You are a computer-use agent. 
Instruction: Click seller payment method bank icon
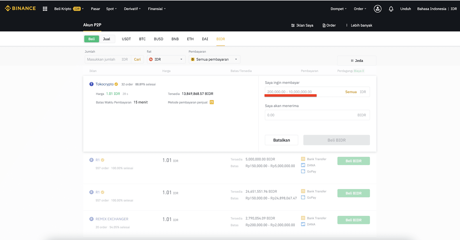(x=212, y=102)
